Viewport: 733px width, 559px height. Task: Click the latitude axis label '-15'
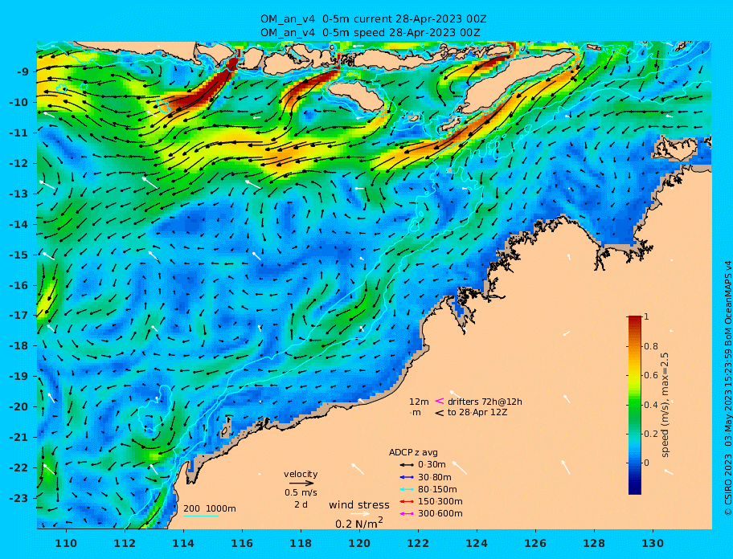(19, 255)
